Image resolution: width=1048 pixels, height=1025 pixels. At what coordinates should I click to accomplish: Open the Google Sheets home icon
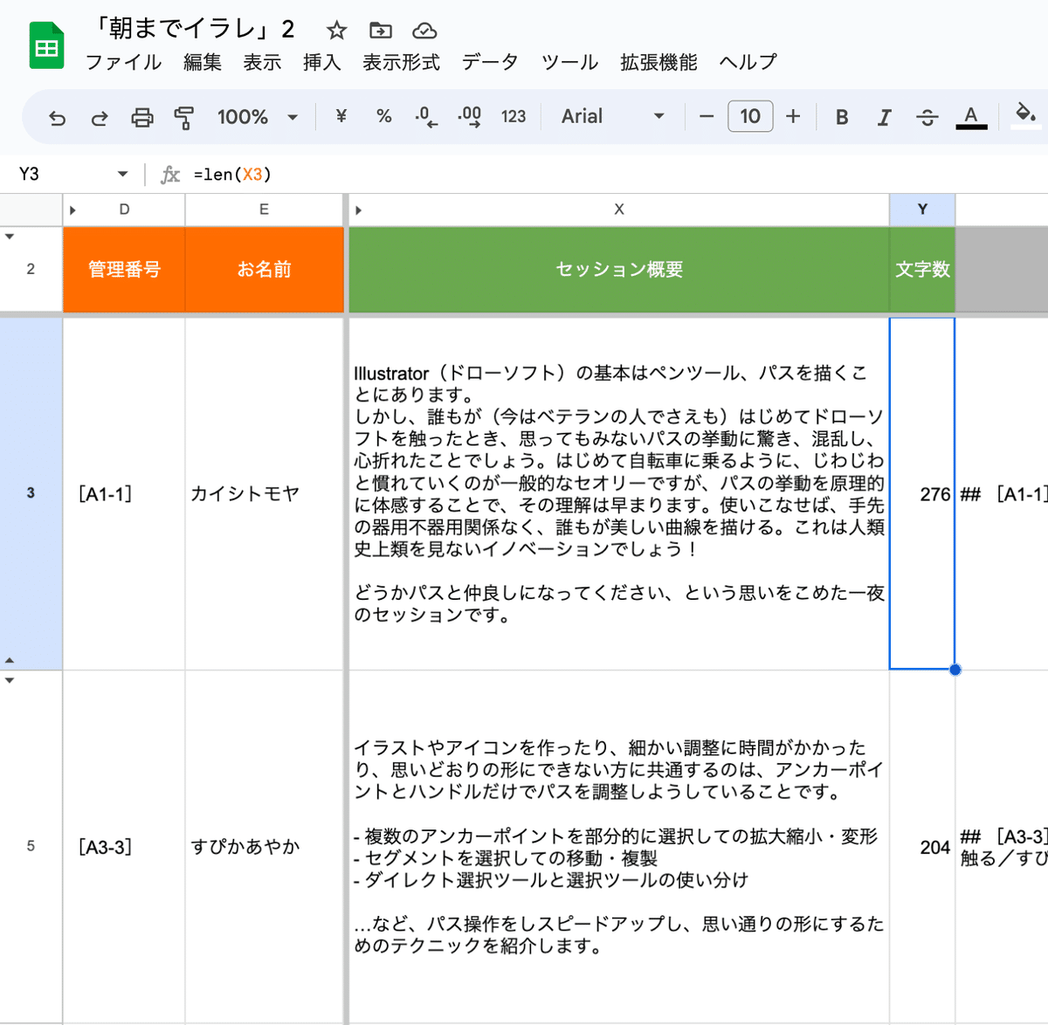point(47,46)
